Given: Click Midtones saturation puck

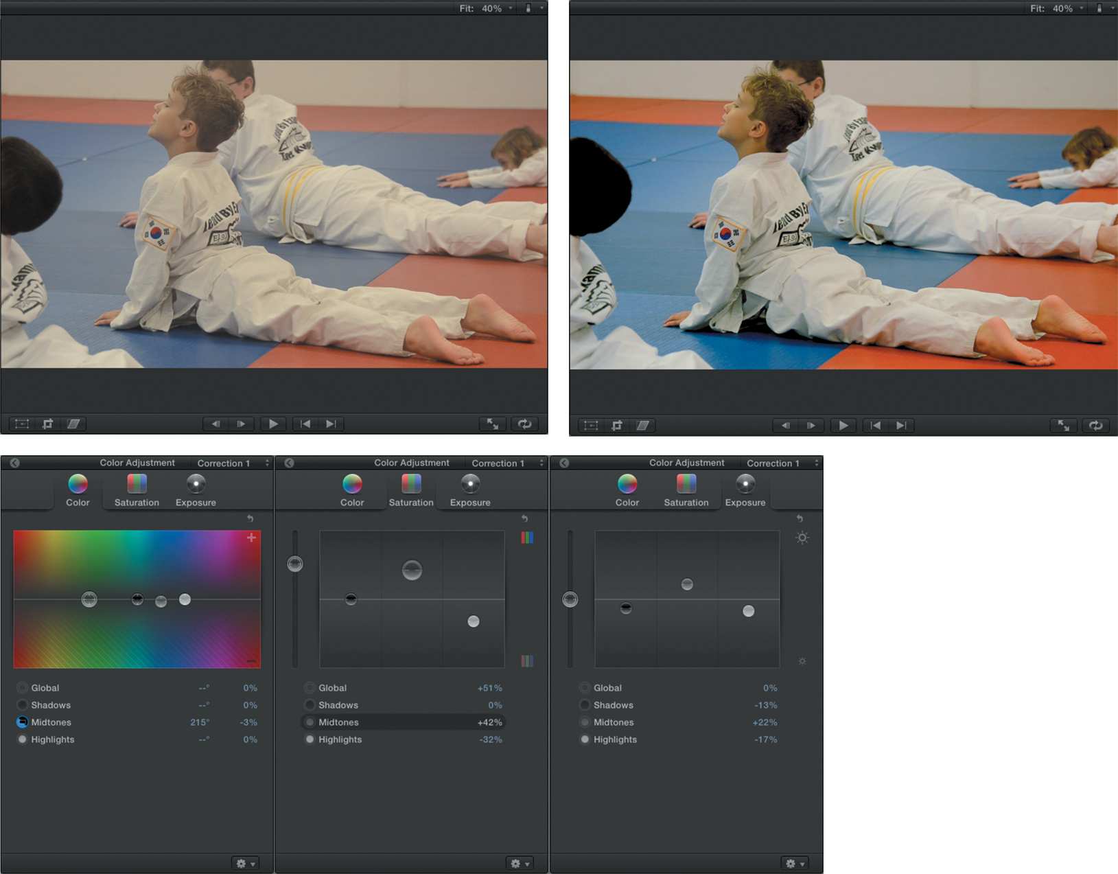Looking at the screenshot, I should [412, 570].
